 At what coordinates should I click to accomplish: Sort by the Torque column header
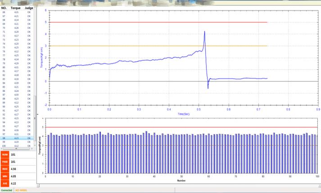(15, 8)
